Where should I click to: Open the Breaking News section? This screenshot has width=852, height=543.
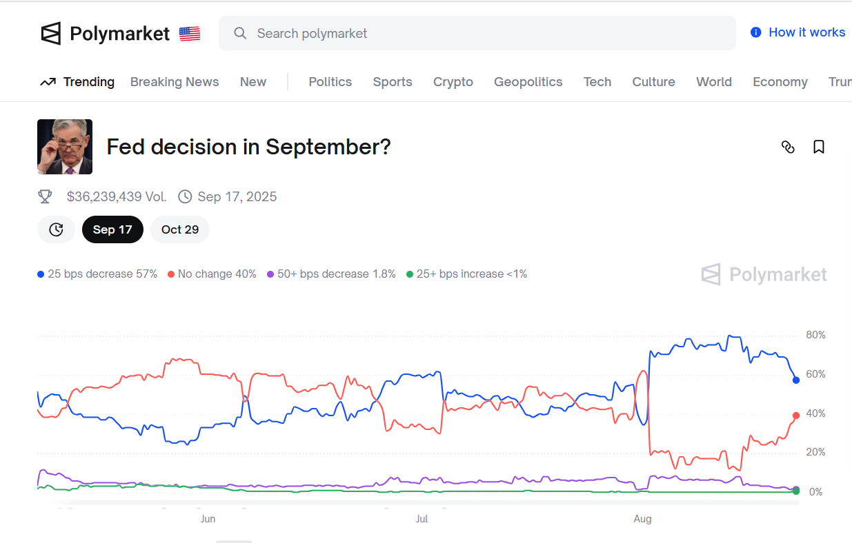pos(175,82)
